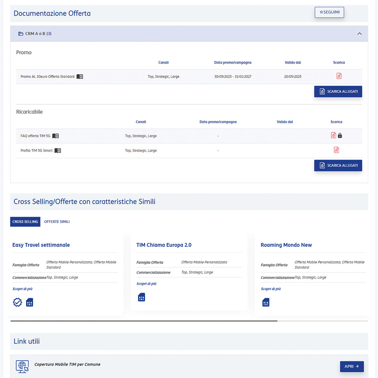Click the cross selling horizontal scrollbar
Viewport: 378px width, 378px height.
pos(144,321)
